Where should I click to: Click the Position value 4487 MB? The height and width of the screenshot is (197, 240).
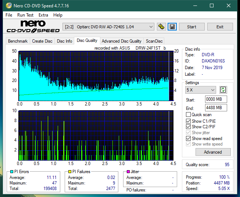222,183
